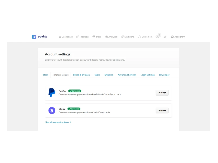Select the Billing & Invoices tab

(81, 75)
